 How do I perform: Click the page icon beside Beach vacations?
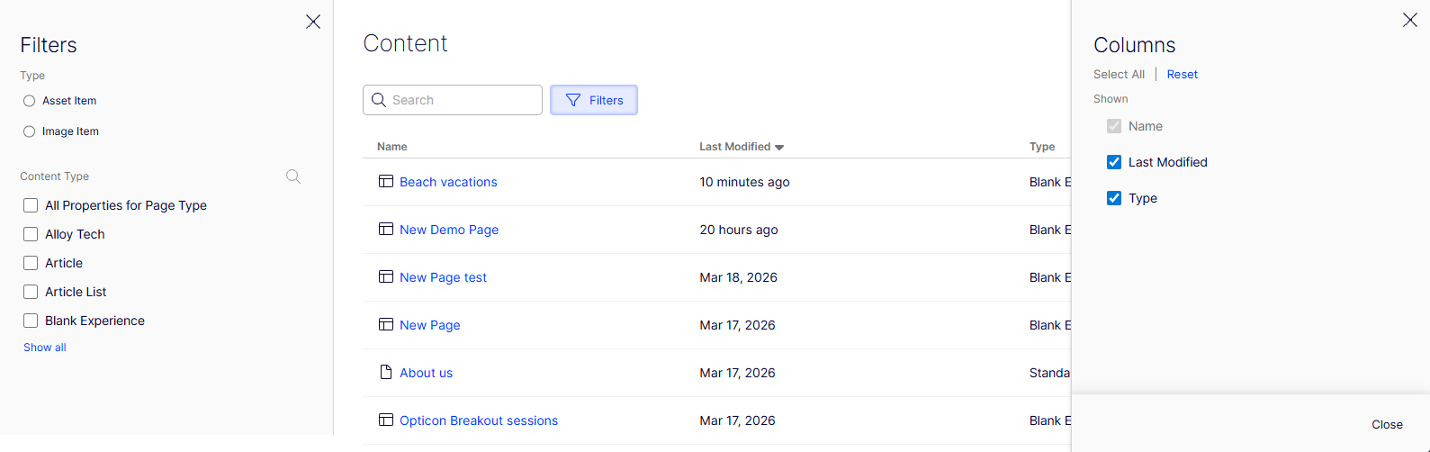tap(386, 182)
